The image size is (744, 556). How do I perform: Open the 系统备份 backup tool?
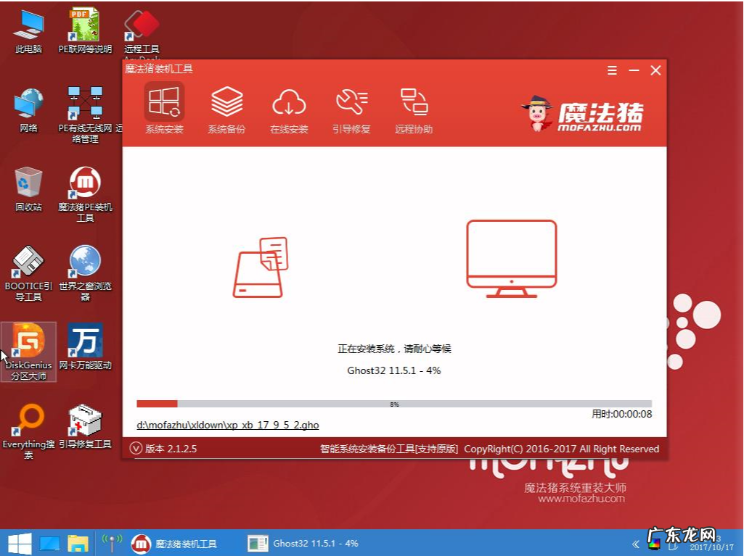click(x=226, y=109)
